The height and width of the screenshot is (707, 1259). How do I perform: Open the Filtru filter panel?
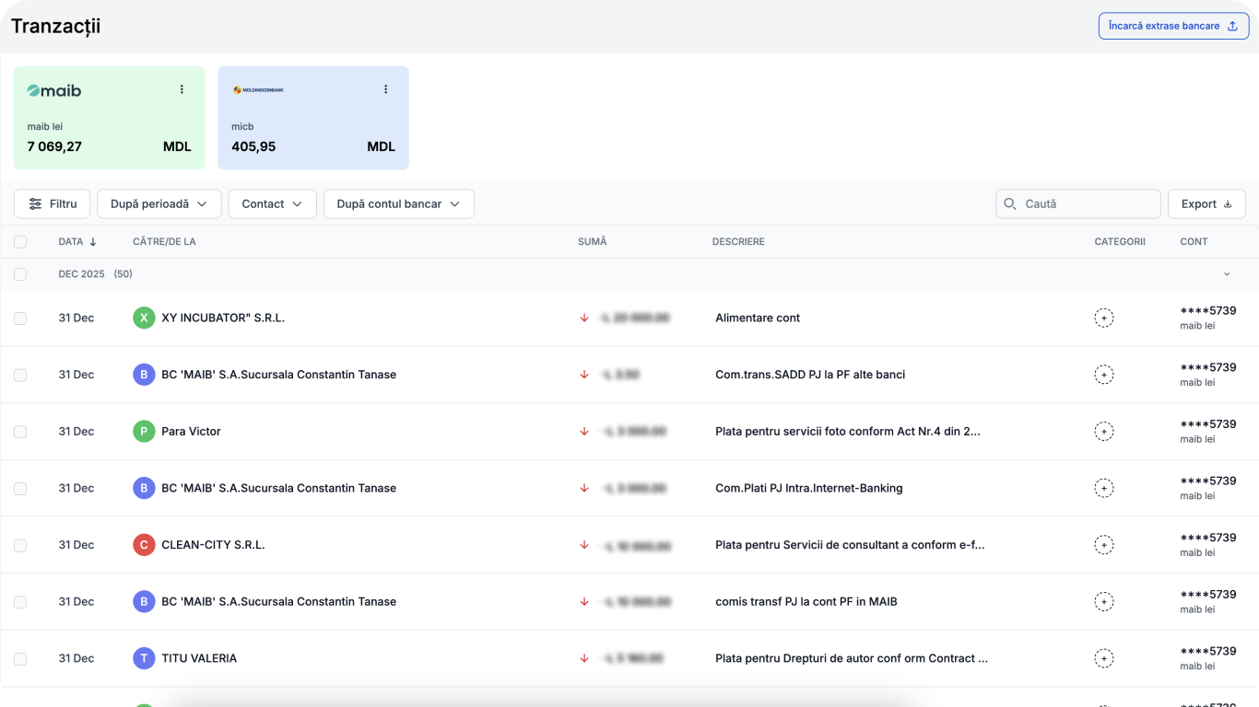[52, 204]
